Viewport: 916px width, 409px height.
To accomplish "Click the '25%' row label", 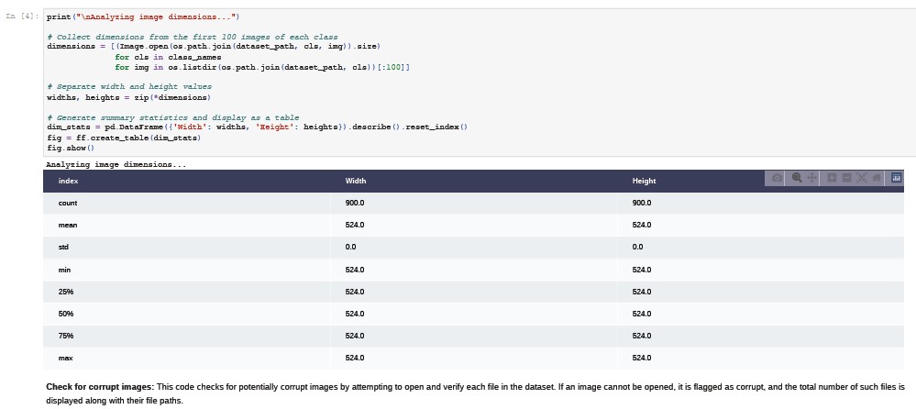I will [x=66, y=292].
